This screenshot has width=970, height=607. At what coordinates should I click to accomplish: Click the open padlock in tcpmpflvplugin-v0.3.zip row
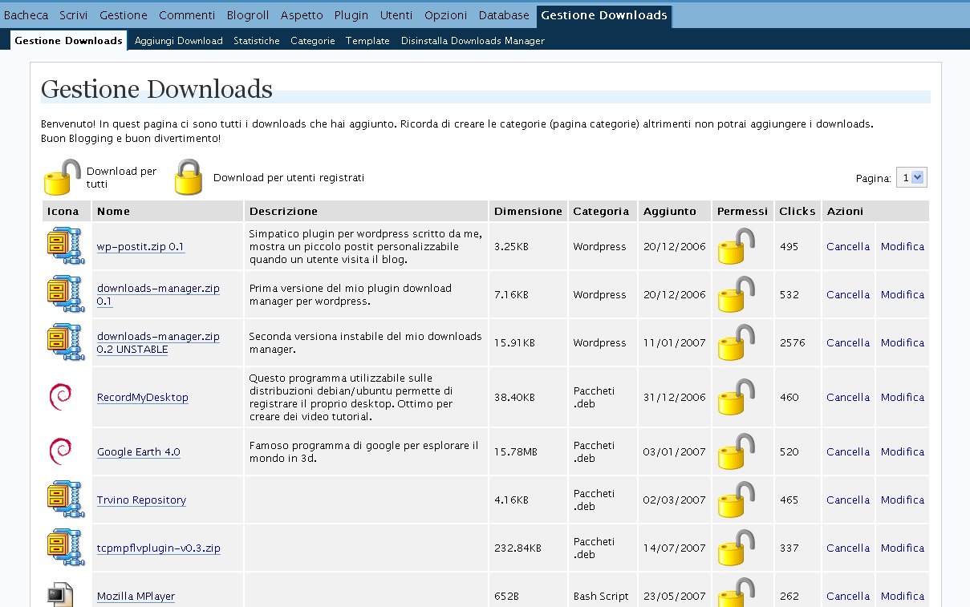pos(737,548)
